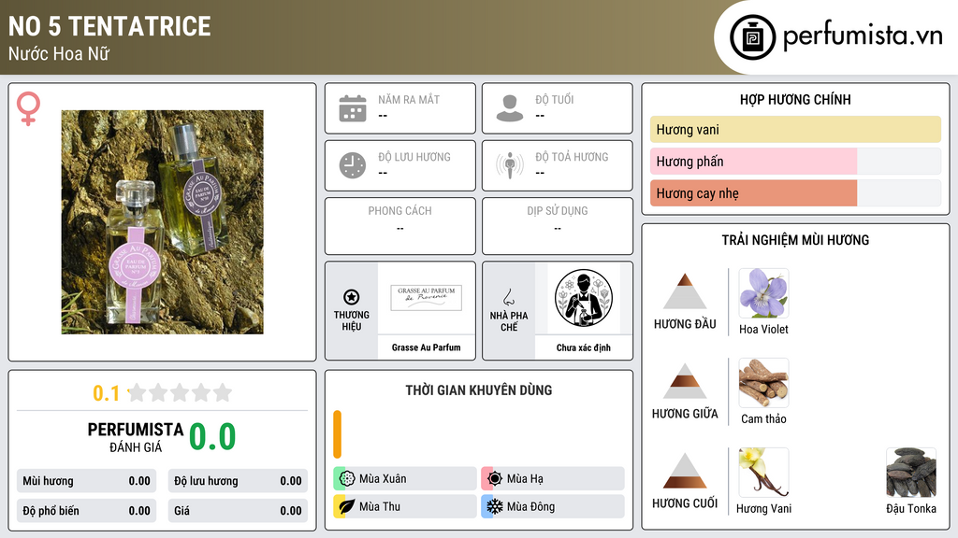The height and width of the screenshot is (538, 958).
Task: Click the Hoa Violet note thumbnail
Action: pyautogui.click(x=763, y=293)
